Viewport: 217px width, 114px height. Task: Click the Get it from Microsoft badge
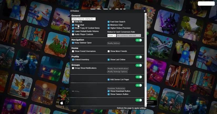pyautogui.click(x=152, y=102)
